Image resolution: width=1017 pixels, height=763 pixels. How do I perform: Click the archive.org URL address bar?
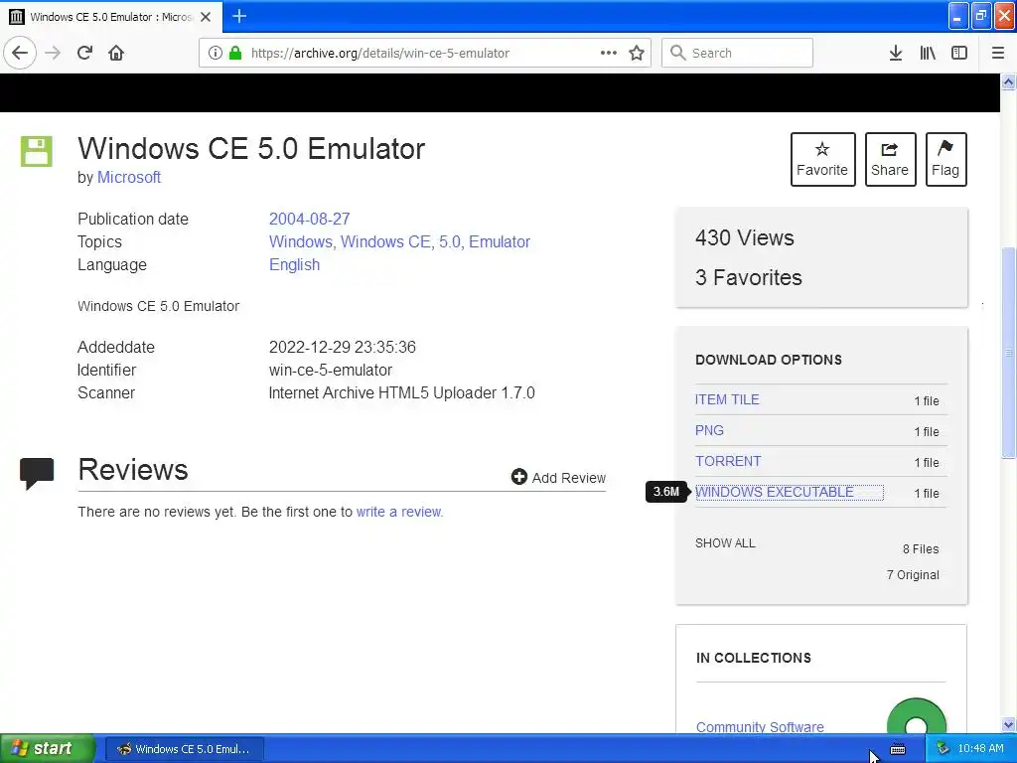[425, 53]
